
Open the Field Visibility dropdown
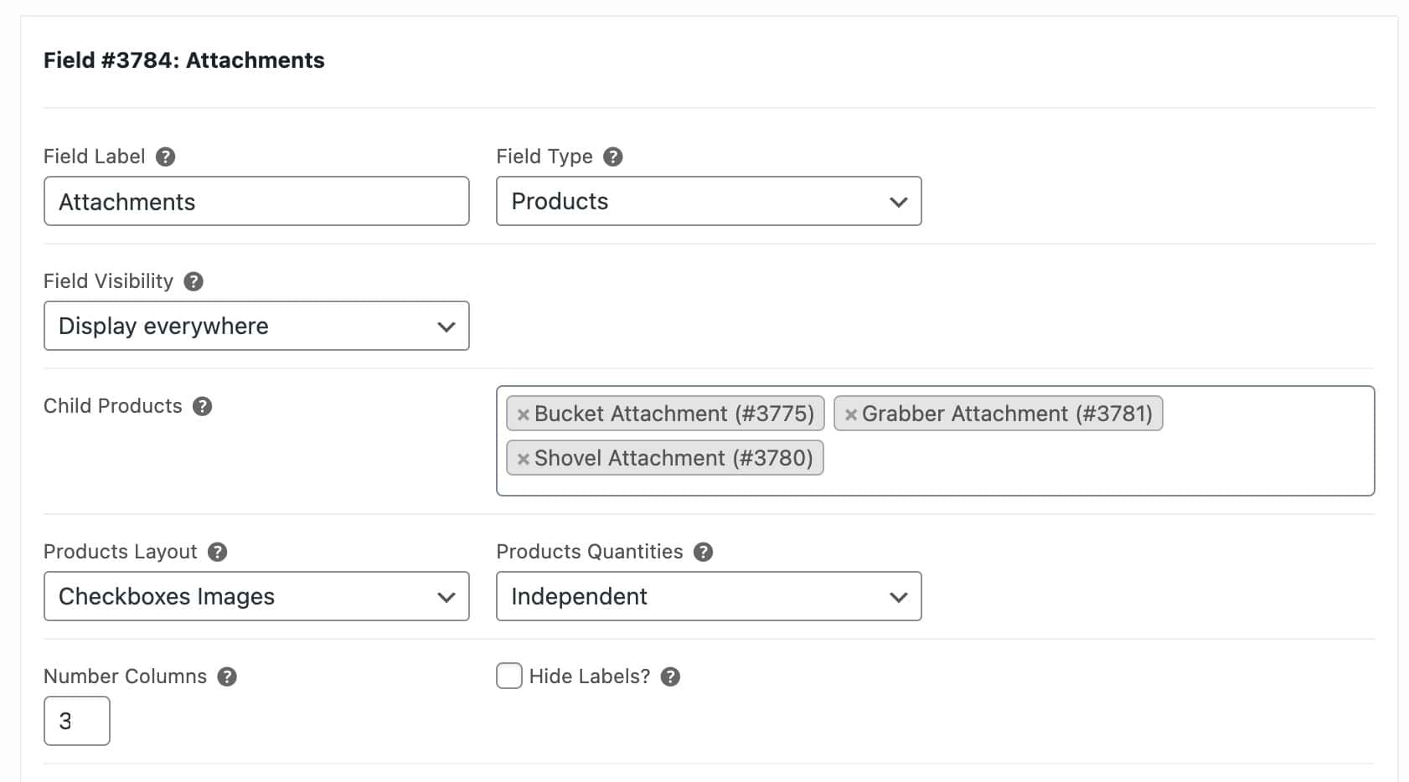[255, 326]
